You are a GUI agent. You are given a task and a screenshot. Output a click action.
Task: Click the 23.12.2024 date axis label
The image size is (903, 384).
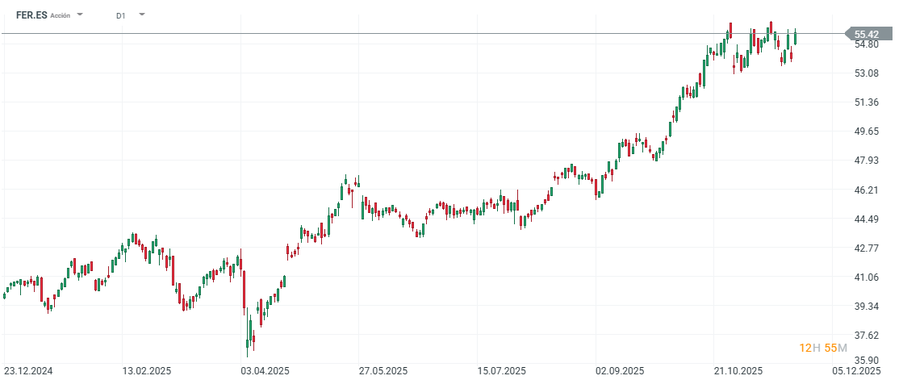[x=27, y=371]
